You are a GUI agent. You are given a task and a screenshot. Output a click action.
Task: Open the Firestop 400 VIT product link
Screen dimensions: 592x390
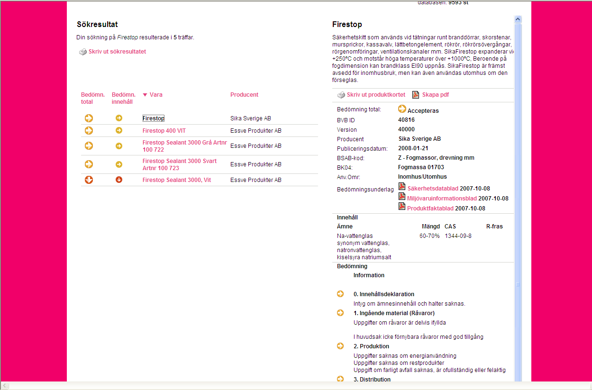[x=164, y=131]
